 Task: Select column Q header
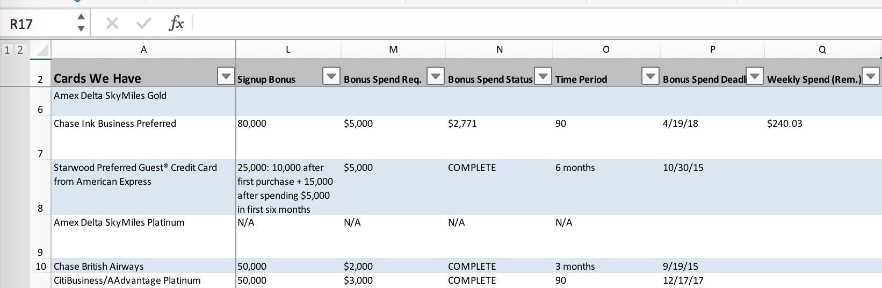pos(822,49)
